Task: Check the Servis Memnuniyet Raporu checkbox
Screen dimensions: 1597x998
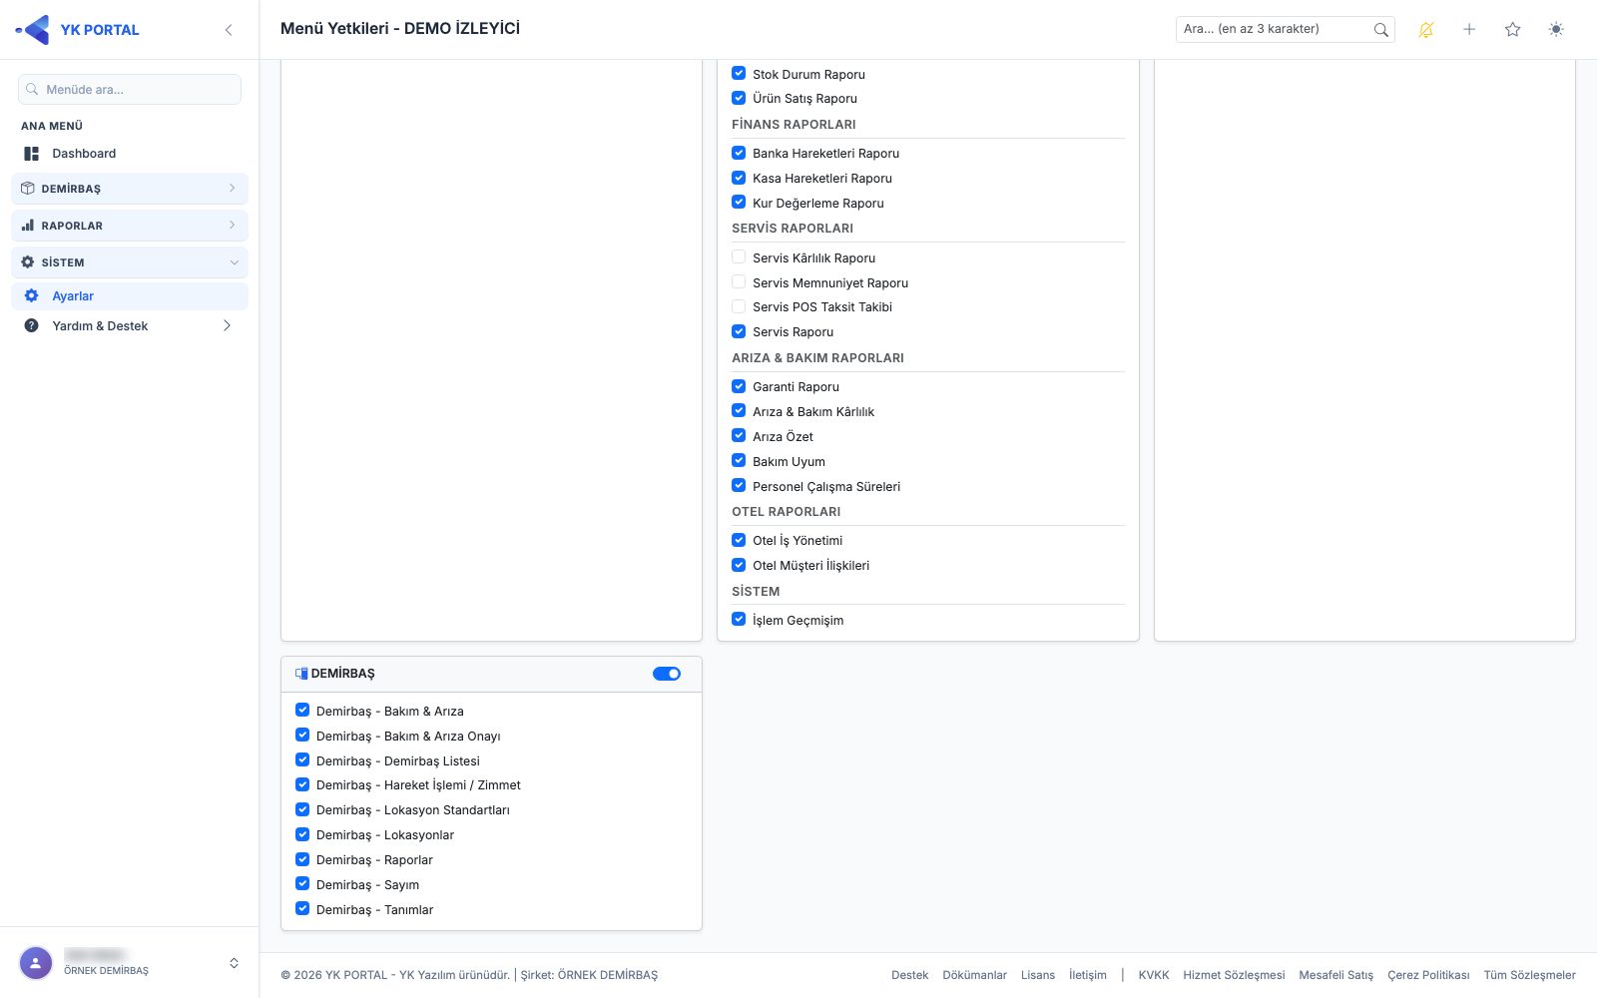Action: 739,282
